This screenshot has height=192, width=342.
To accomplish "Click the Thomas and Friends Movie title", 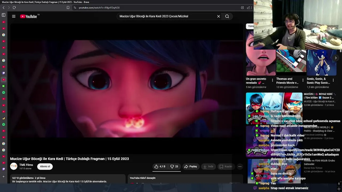I will click(287, 81).
